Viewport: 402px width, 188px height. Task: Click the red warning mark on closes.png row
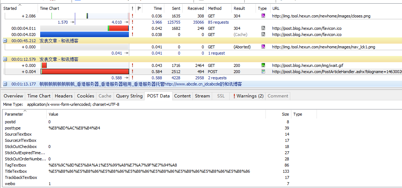pos(132,16)
